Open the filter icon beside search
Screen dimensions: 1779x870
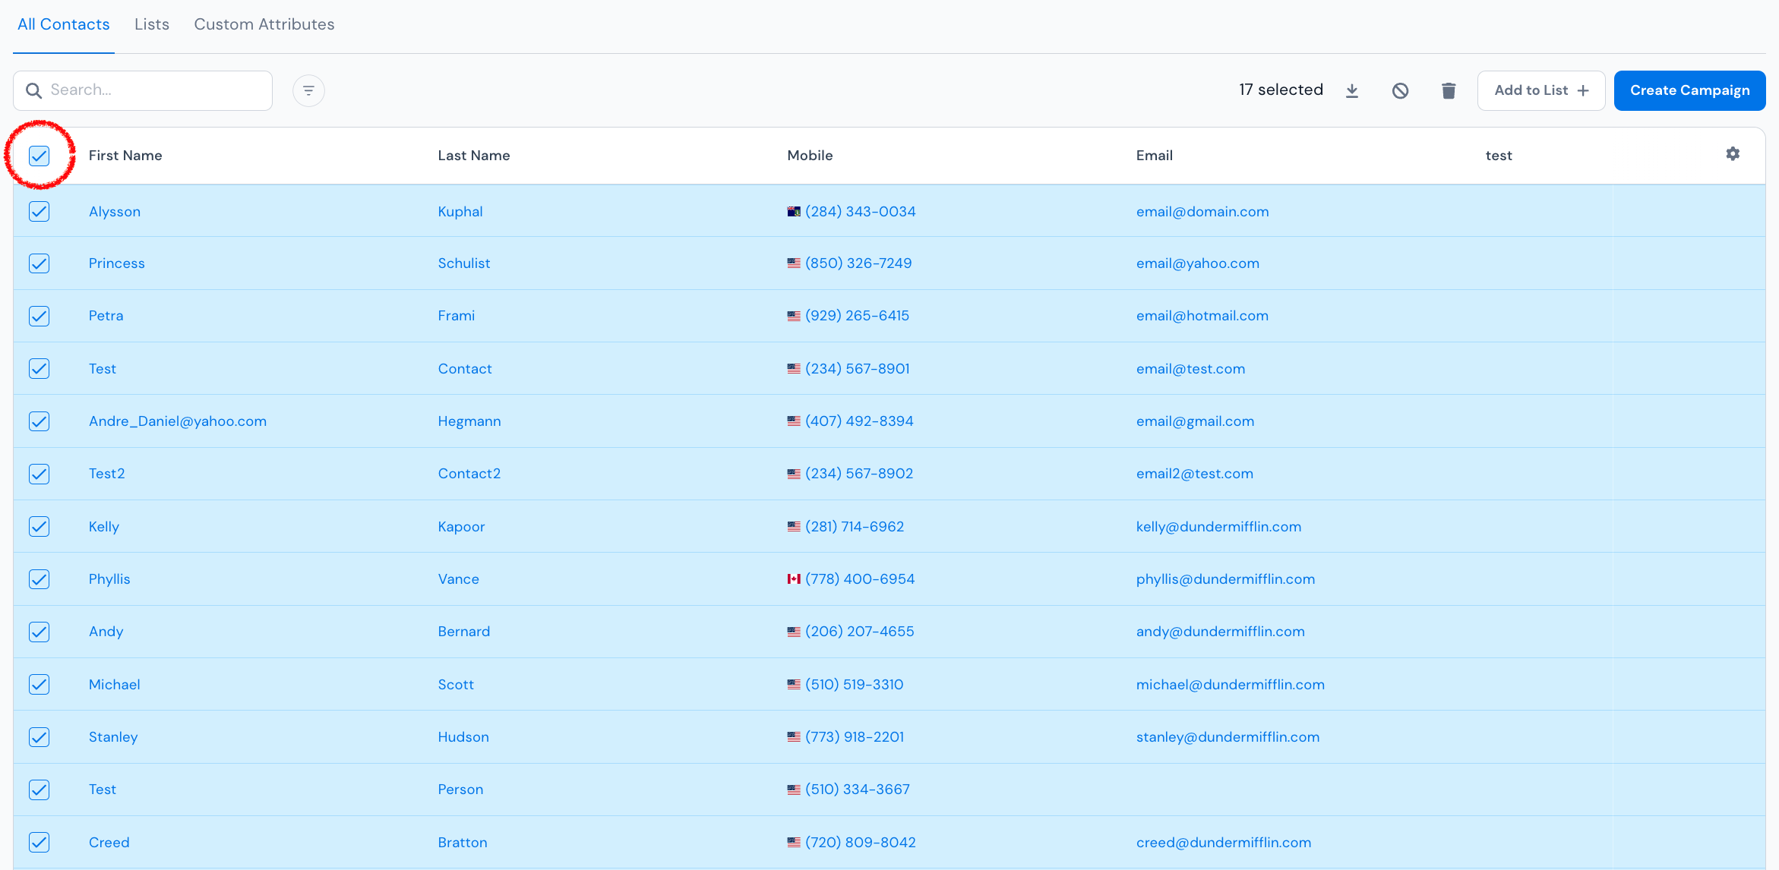pos(308,91)
